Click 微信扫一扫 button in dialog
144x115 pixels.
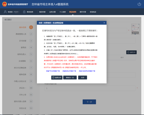pyautogui.click(x=70, y=78)
